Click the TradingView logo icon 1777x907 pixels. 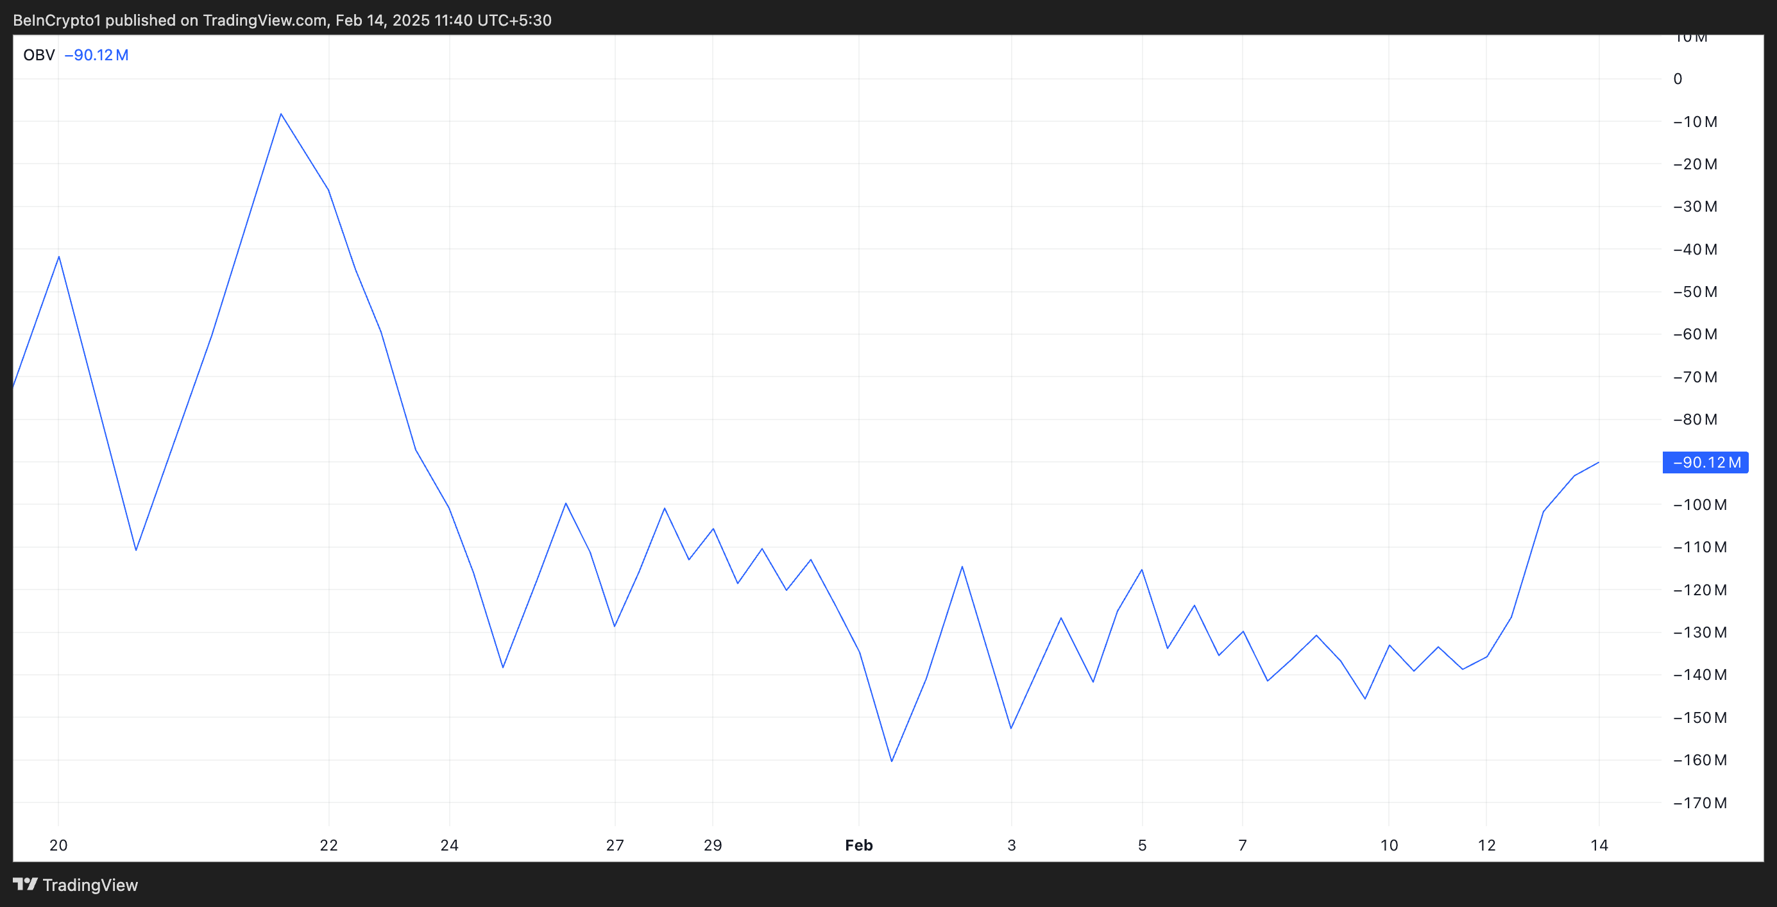[26, 883]
